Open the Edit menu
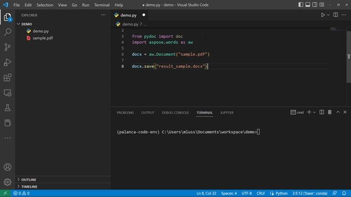Viewport: 351px width, 197px height. click(28, 5)
